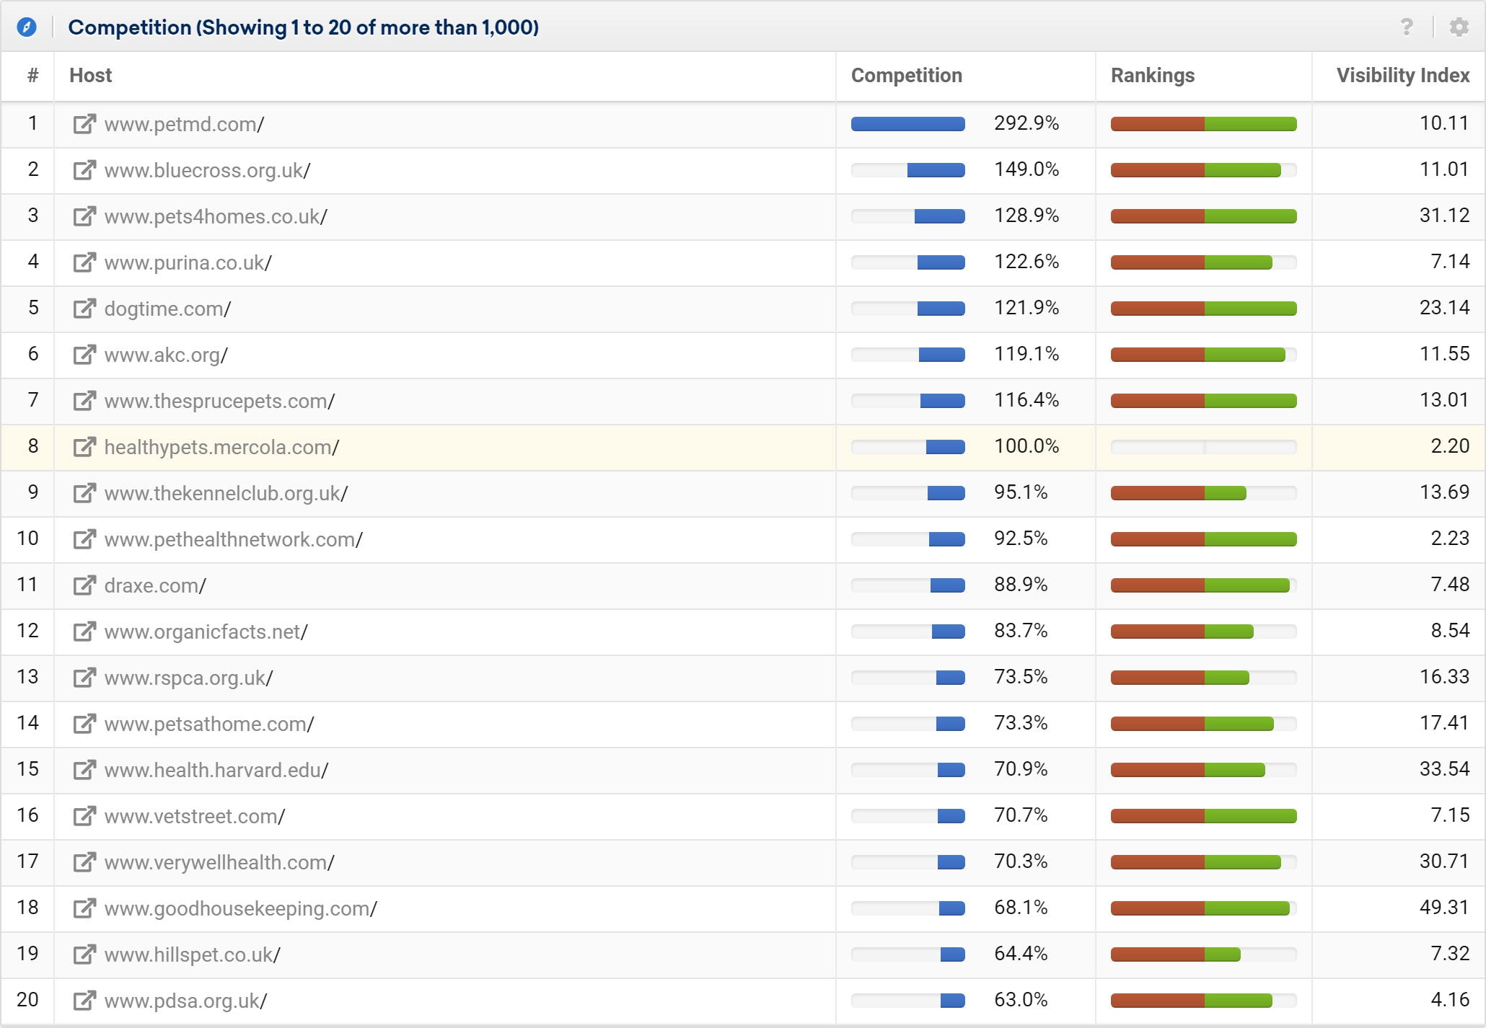The width and height of the screenshot is (1486, 1028).
Task: Open the dogtime.com/ host link
Action: click(168, 309)
